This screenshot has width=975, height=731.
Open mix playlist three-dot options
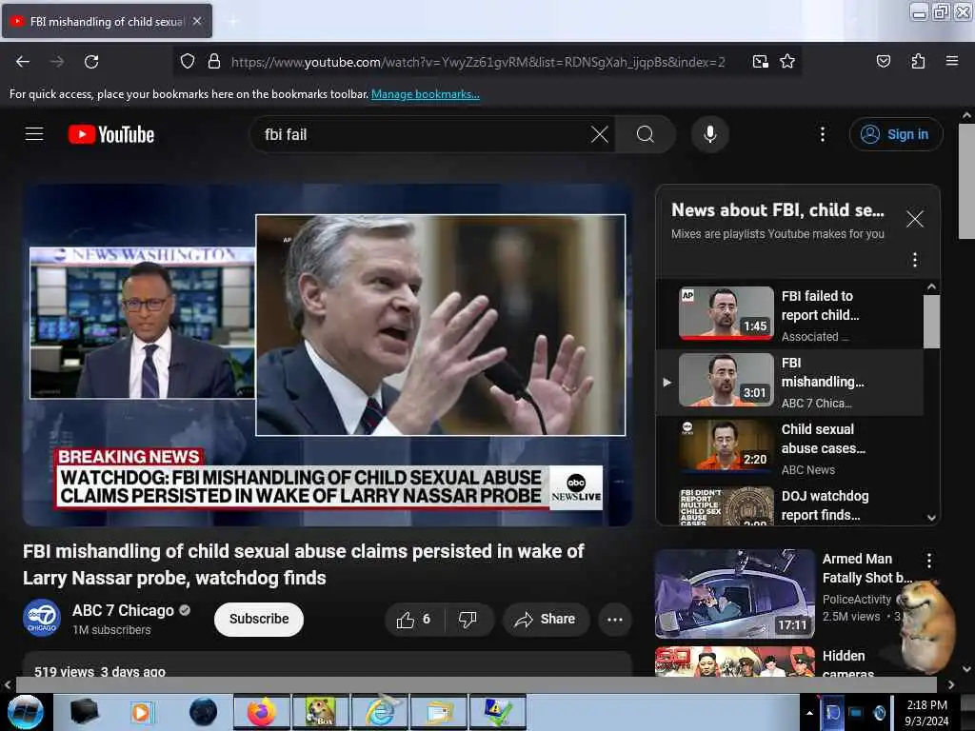pos(915,259)
